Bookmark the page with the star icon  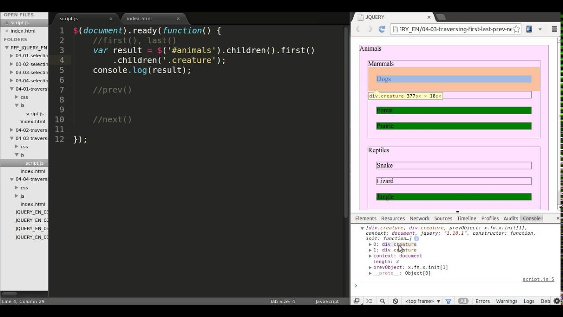516,29
